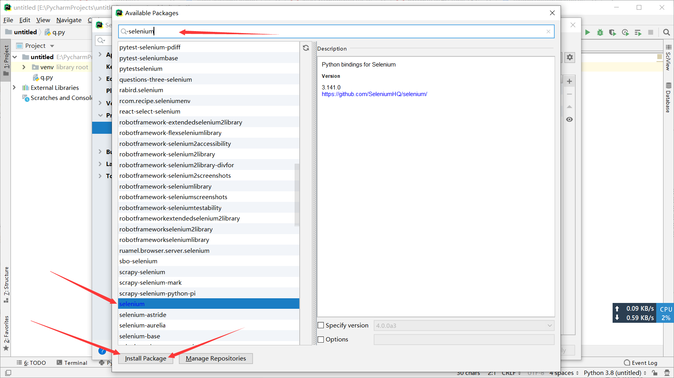674x378 pixels.
Task: Select rabird.selenium package
Action: [x=209, y=90]
